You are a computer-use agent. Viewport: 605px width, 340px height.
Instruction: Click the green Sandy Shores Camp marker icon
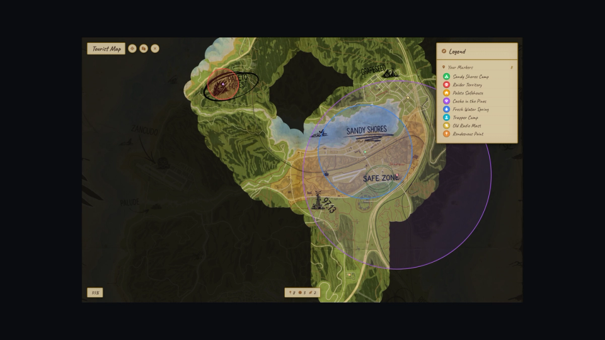[446, 77]
